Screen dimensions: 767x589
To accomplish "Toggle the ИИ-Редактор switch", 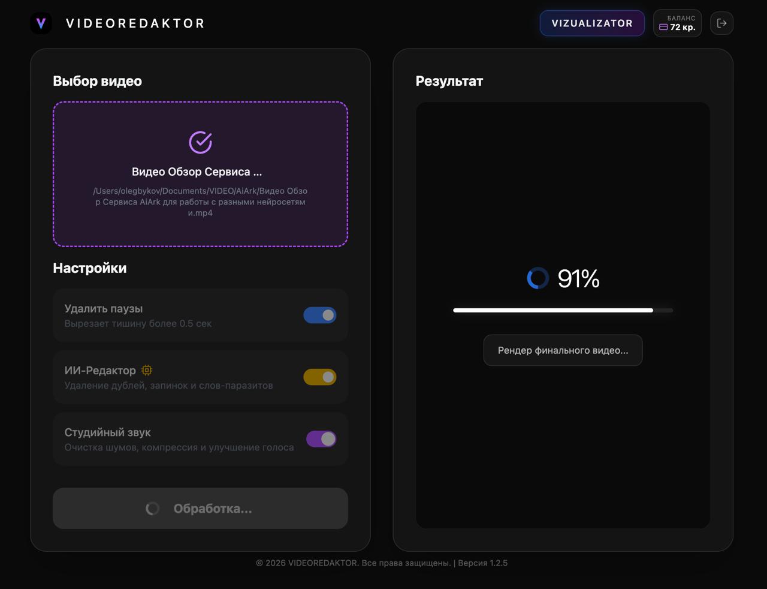I will tap(320, 377).
